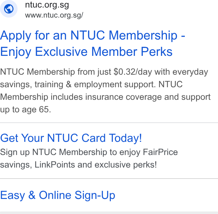Click the Enjoy Exclusive Member Perks line
The width and height of the screenshot is (218, 214).
(86, 52)
